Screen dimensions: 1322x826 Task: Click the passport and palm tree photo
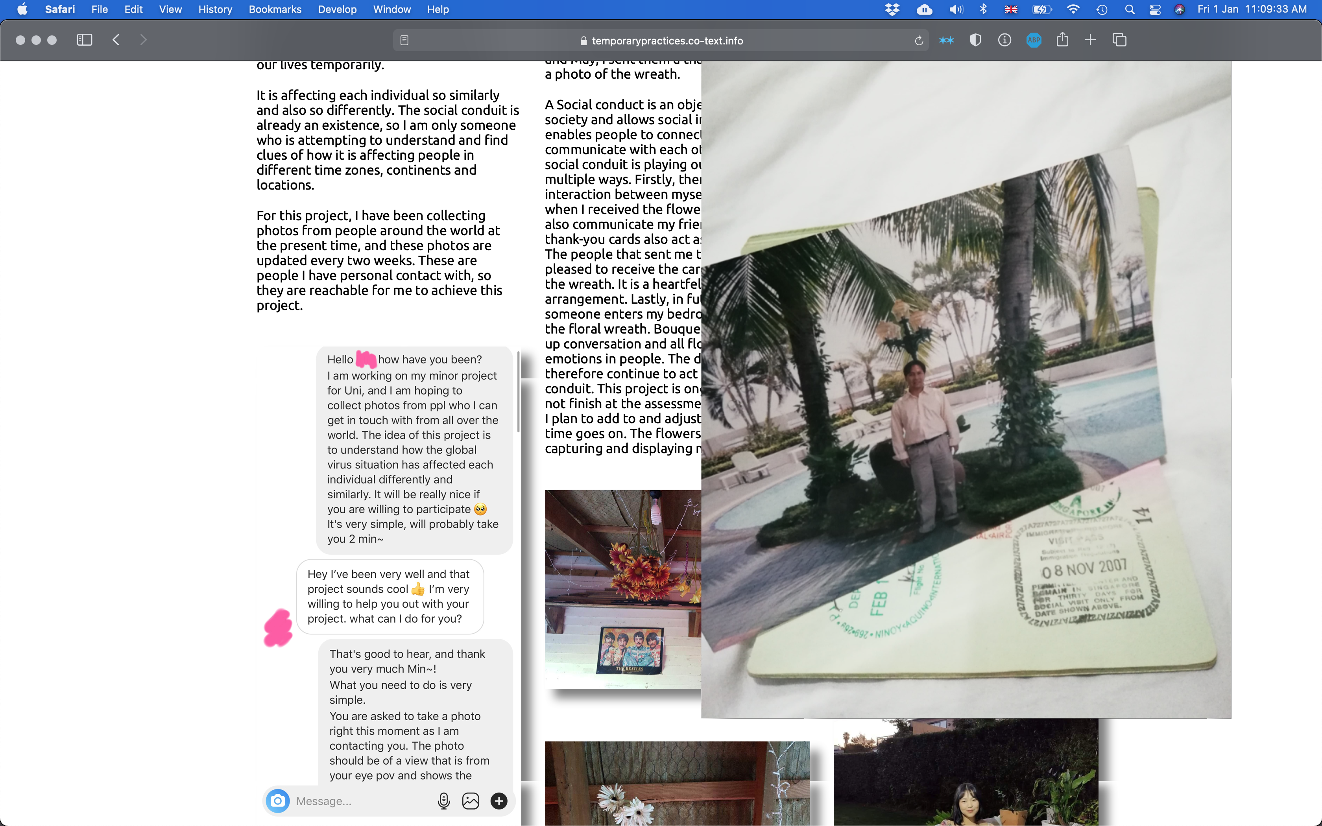966,389
